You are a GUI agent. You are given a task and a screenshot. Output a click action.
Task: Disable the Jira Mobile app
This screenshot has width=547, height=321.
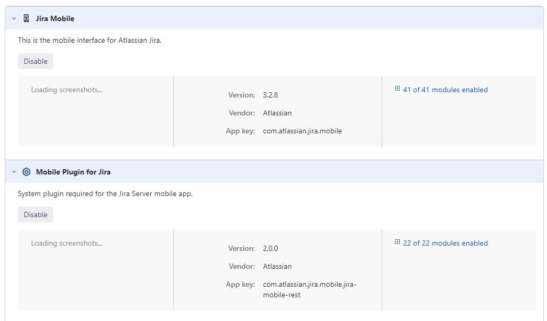(x=35, y=61)
